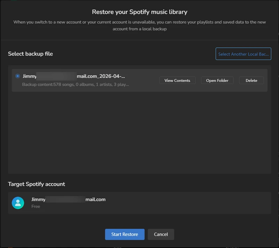
Task: Click the 'Select backup file' heading
Action: point(30,54)
